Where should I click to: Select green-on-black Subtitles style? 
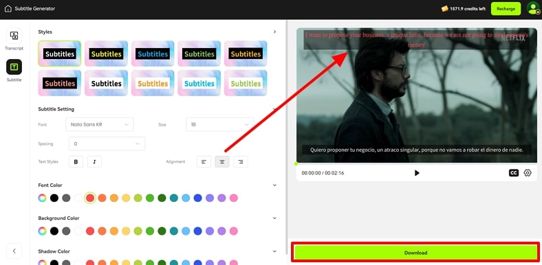199,54
